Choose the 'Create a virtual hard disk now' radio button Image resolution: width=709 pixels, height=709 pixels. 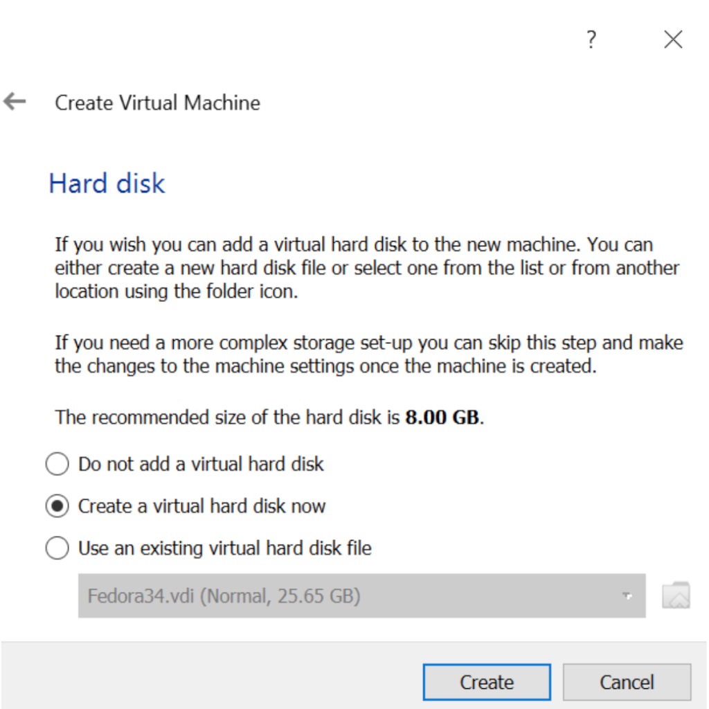[57, 506]
